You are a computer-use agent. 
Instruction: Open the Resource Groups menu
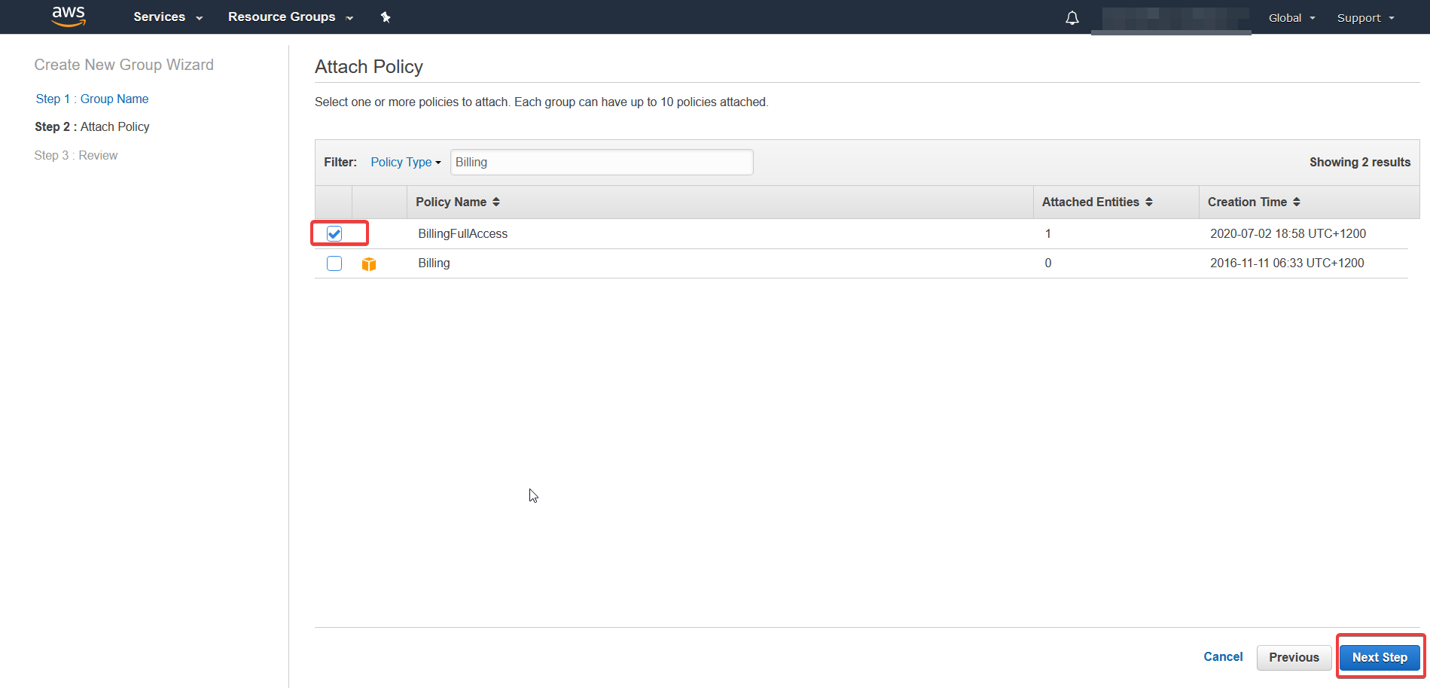(x=290, y=17)
